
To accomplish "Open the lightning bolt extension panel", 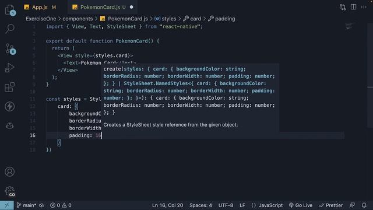I will pyautogui.click(x=9, y=106).
